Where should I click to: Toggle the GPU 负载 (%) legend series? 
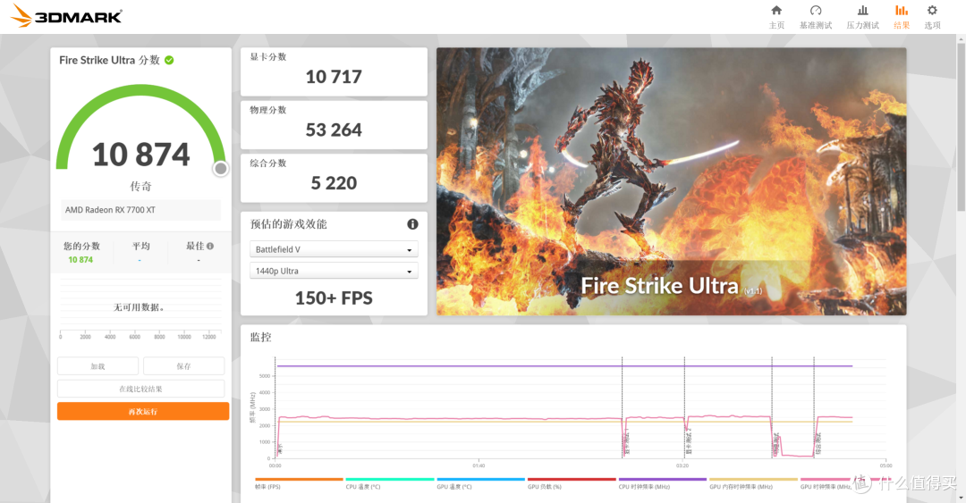click(572, 483)
